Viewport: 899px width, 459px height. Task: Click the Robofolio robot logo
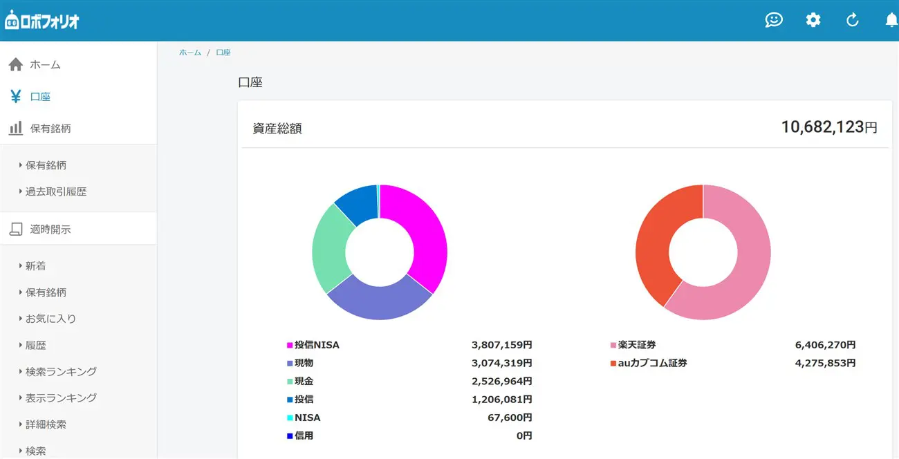pyautogui.click(x=41, y=21)
